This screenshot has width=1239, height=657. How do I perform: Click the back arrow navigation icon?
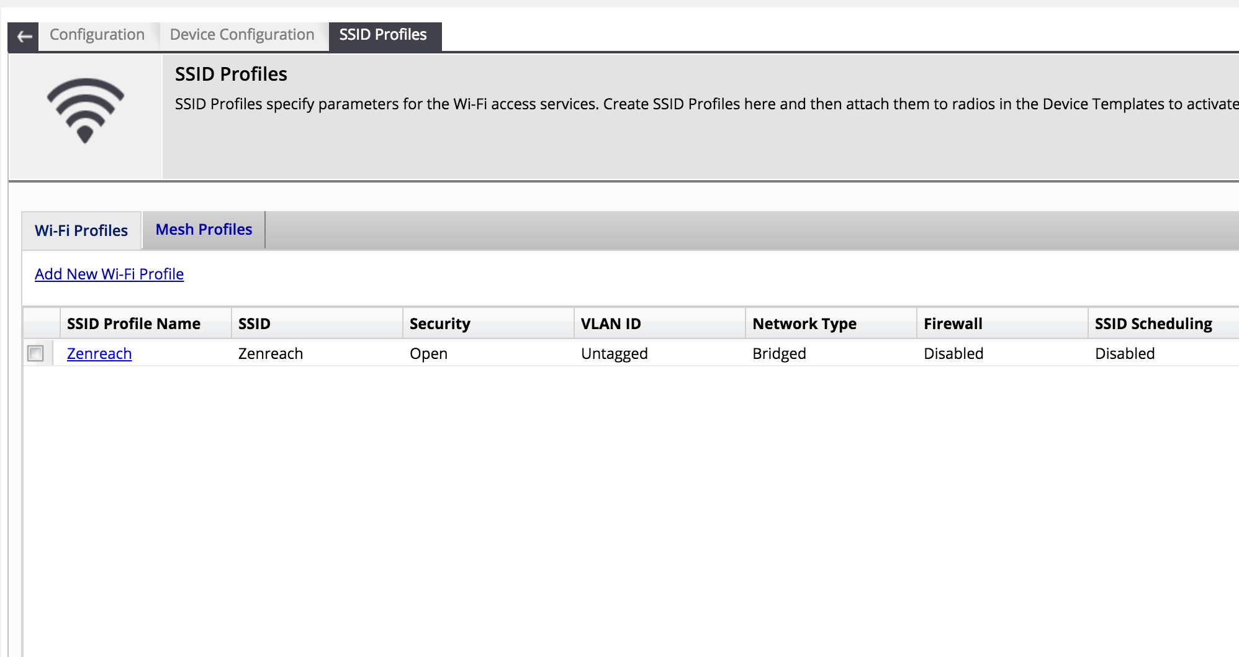tap(24, 35)
